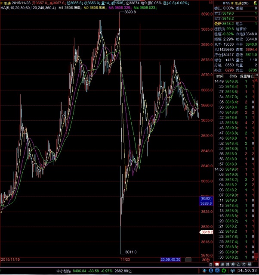
Task: Select the 解 tab
Action: [x=249, y=264]
